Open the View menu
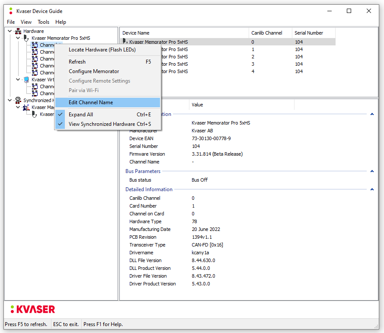 pyautogui.click(x=26, y=22)
